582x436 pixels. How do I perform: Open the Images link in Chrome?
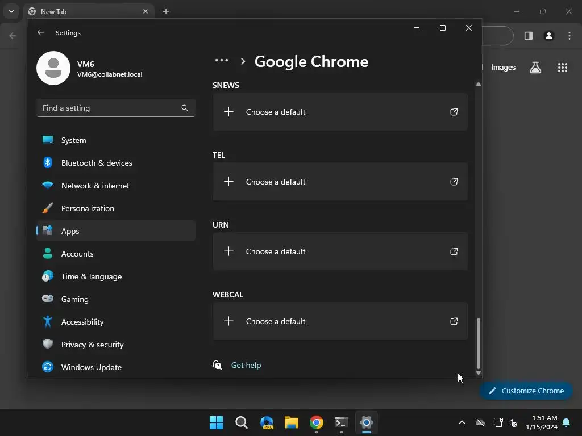coord(504,68)
